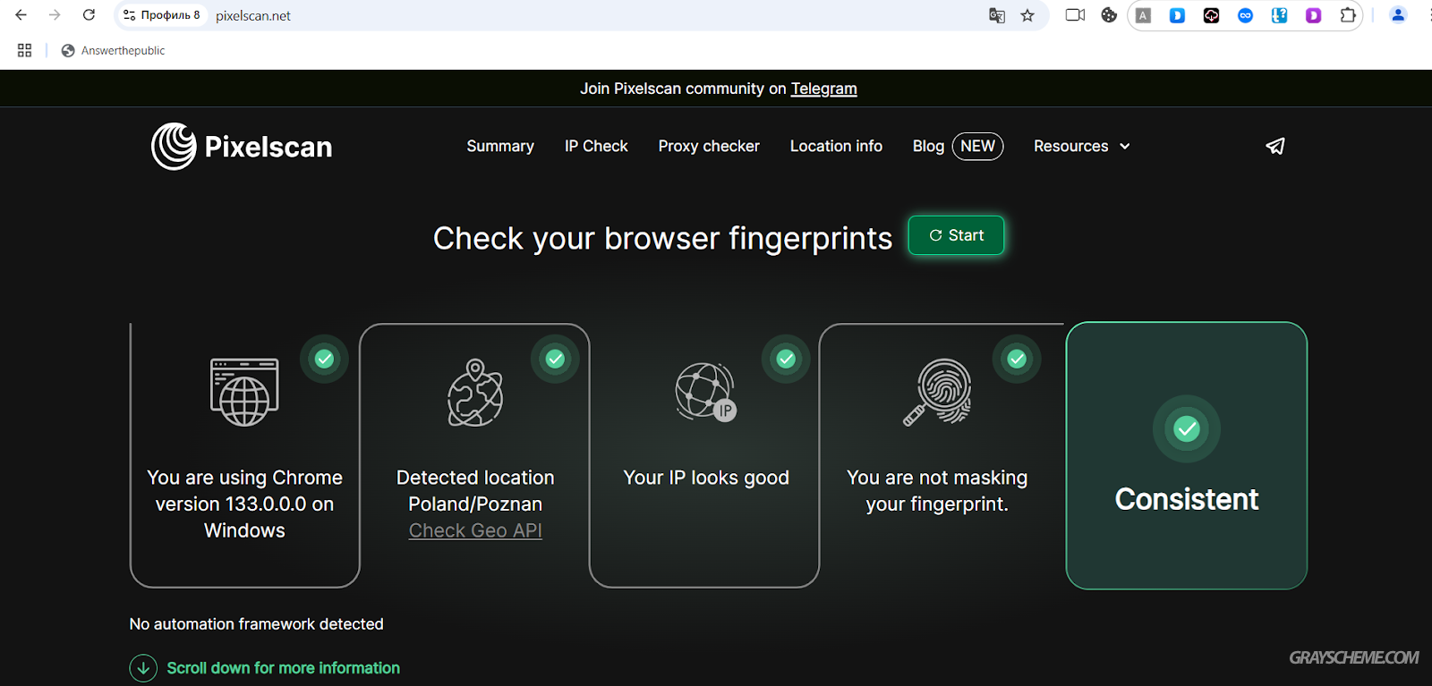Image resolution: width=1432 pixels, height=686 pixels.
Task: Click the checkmark on the fingerprint masking card
Action: [1017, 359]
